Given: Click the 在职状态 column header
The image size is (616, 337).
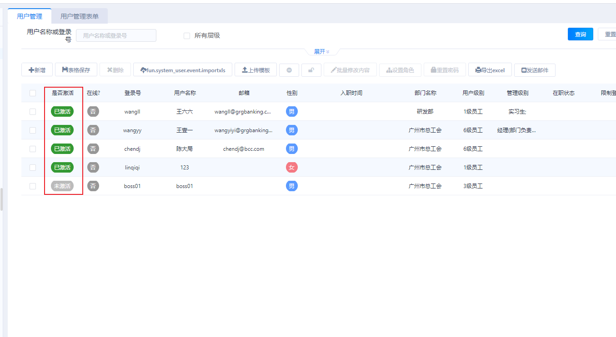Looking at the screenshot, I should click(564, 93).
